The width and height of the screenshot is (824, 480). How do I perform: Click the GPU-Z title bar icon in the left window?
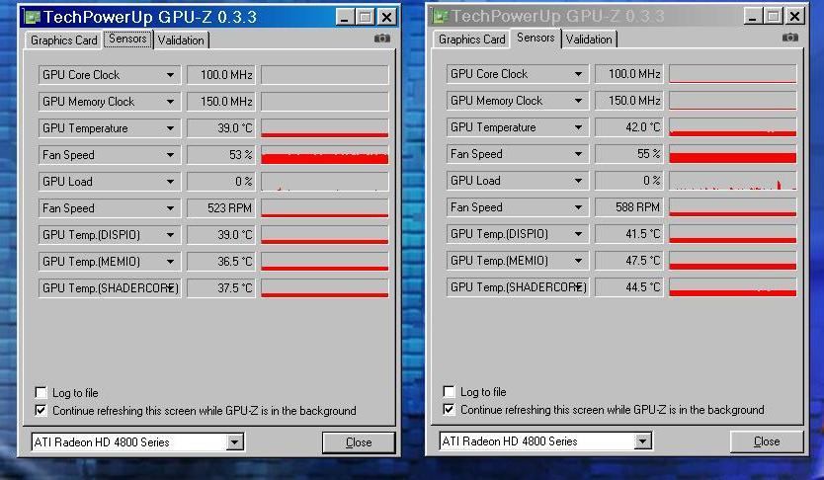pyautogui.click(x=32, y=17)
